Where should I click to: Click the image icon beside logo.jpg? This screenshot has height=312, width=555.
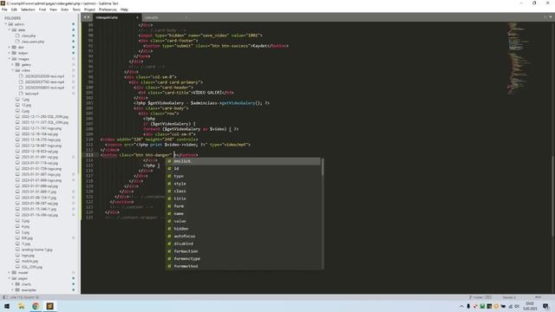[17, 255]
